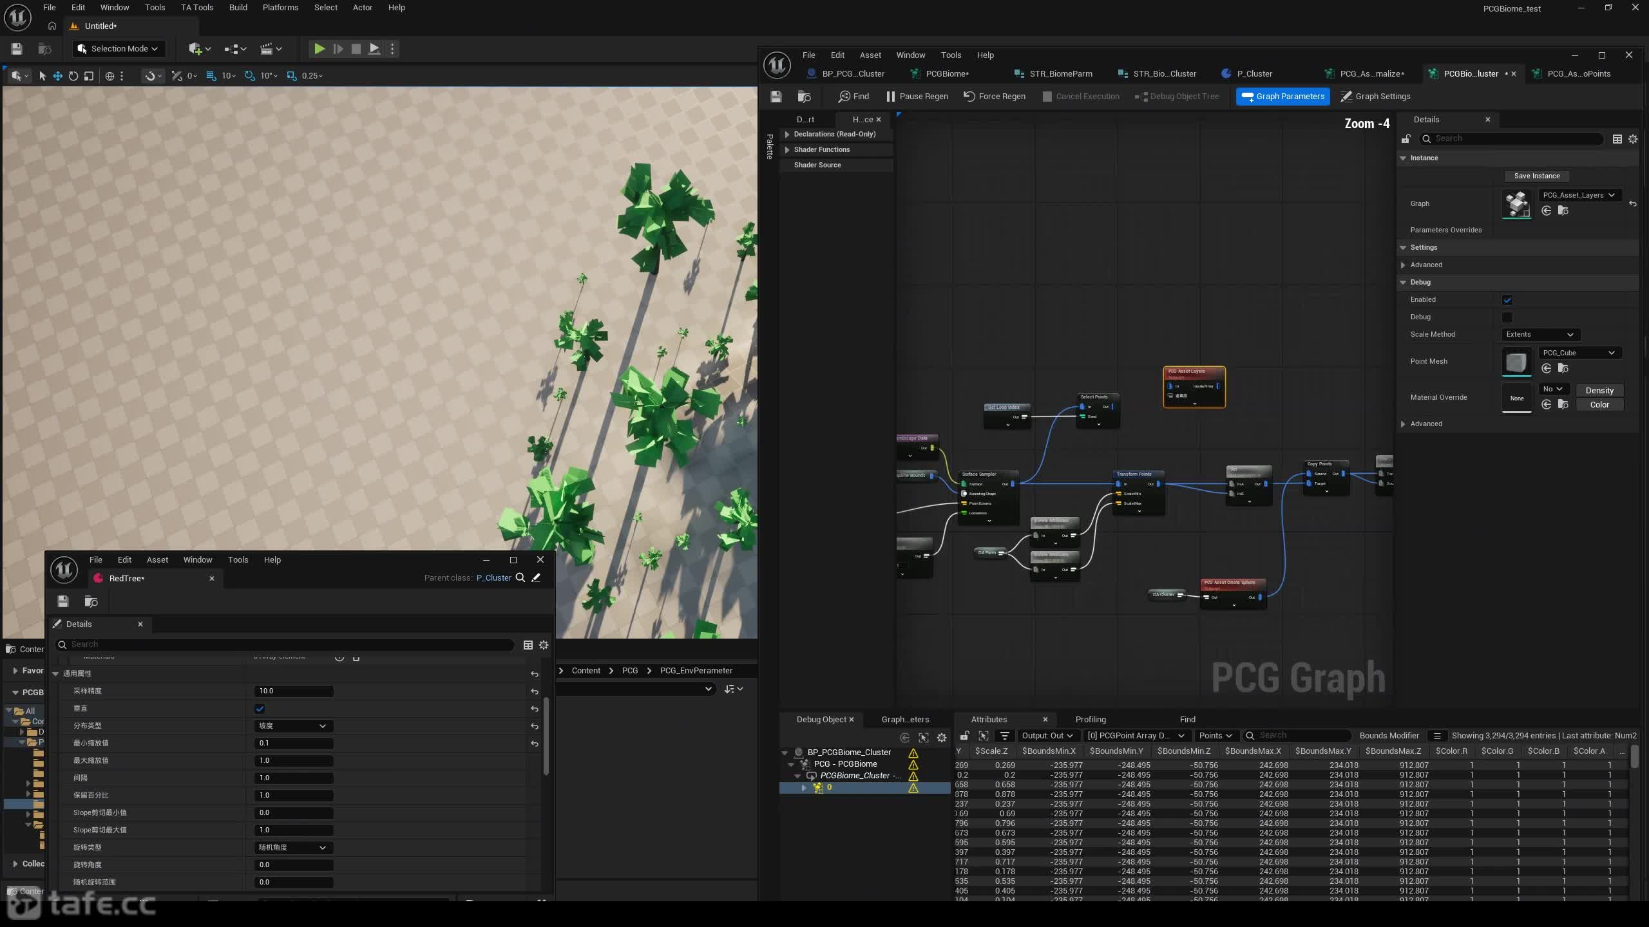
Task: Click the attributes Search field
Action: (x=1297, y=736)
